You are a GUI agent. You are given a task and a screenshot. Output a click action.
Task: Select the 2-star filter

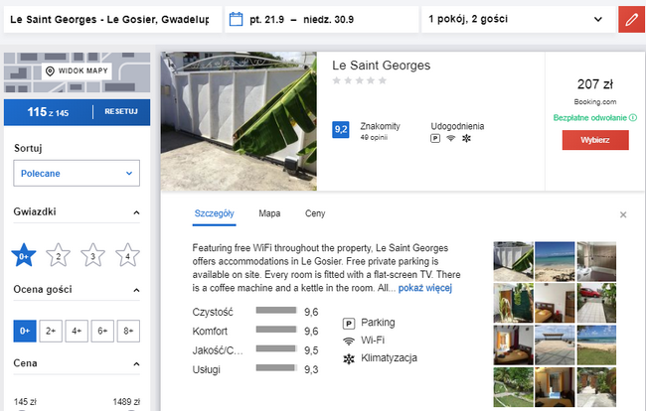(x=58, y=255)
